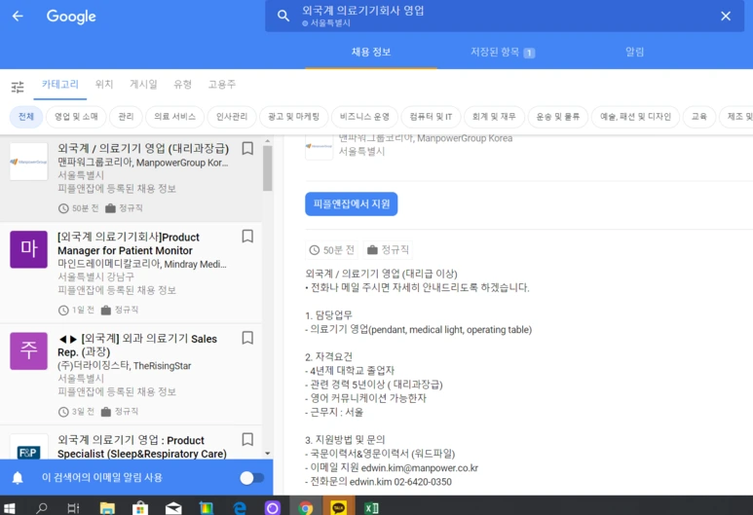The image size is (753, 515).
Task: Open Excel from taskbar
Action: pyautogui.click(x=372, y=507)
